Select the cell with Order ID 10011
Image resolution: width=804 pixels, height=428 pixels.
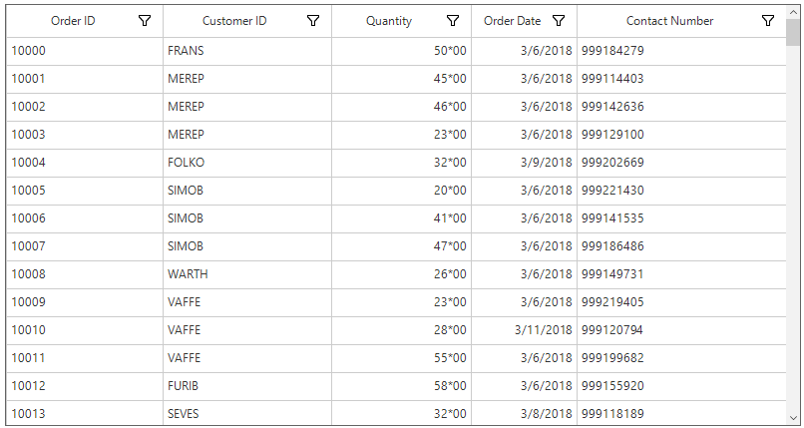pos(85,358)
